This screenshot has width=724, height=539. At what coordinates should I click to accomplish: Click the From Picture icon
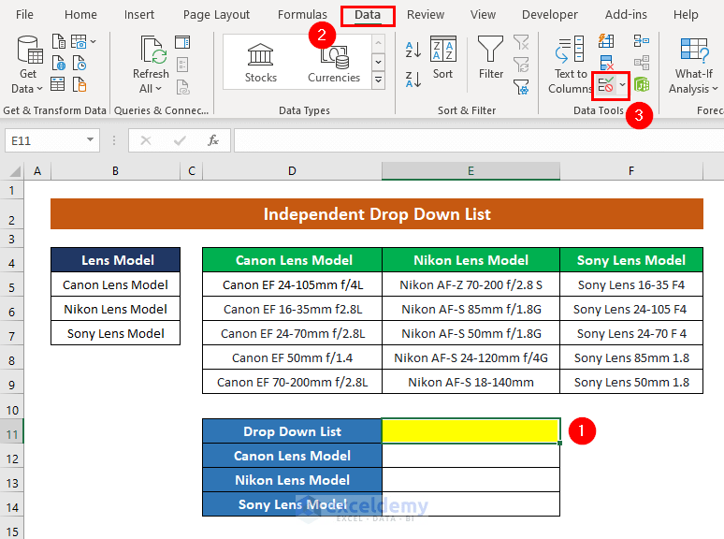click(x=79, y=41)
